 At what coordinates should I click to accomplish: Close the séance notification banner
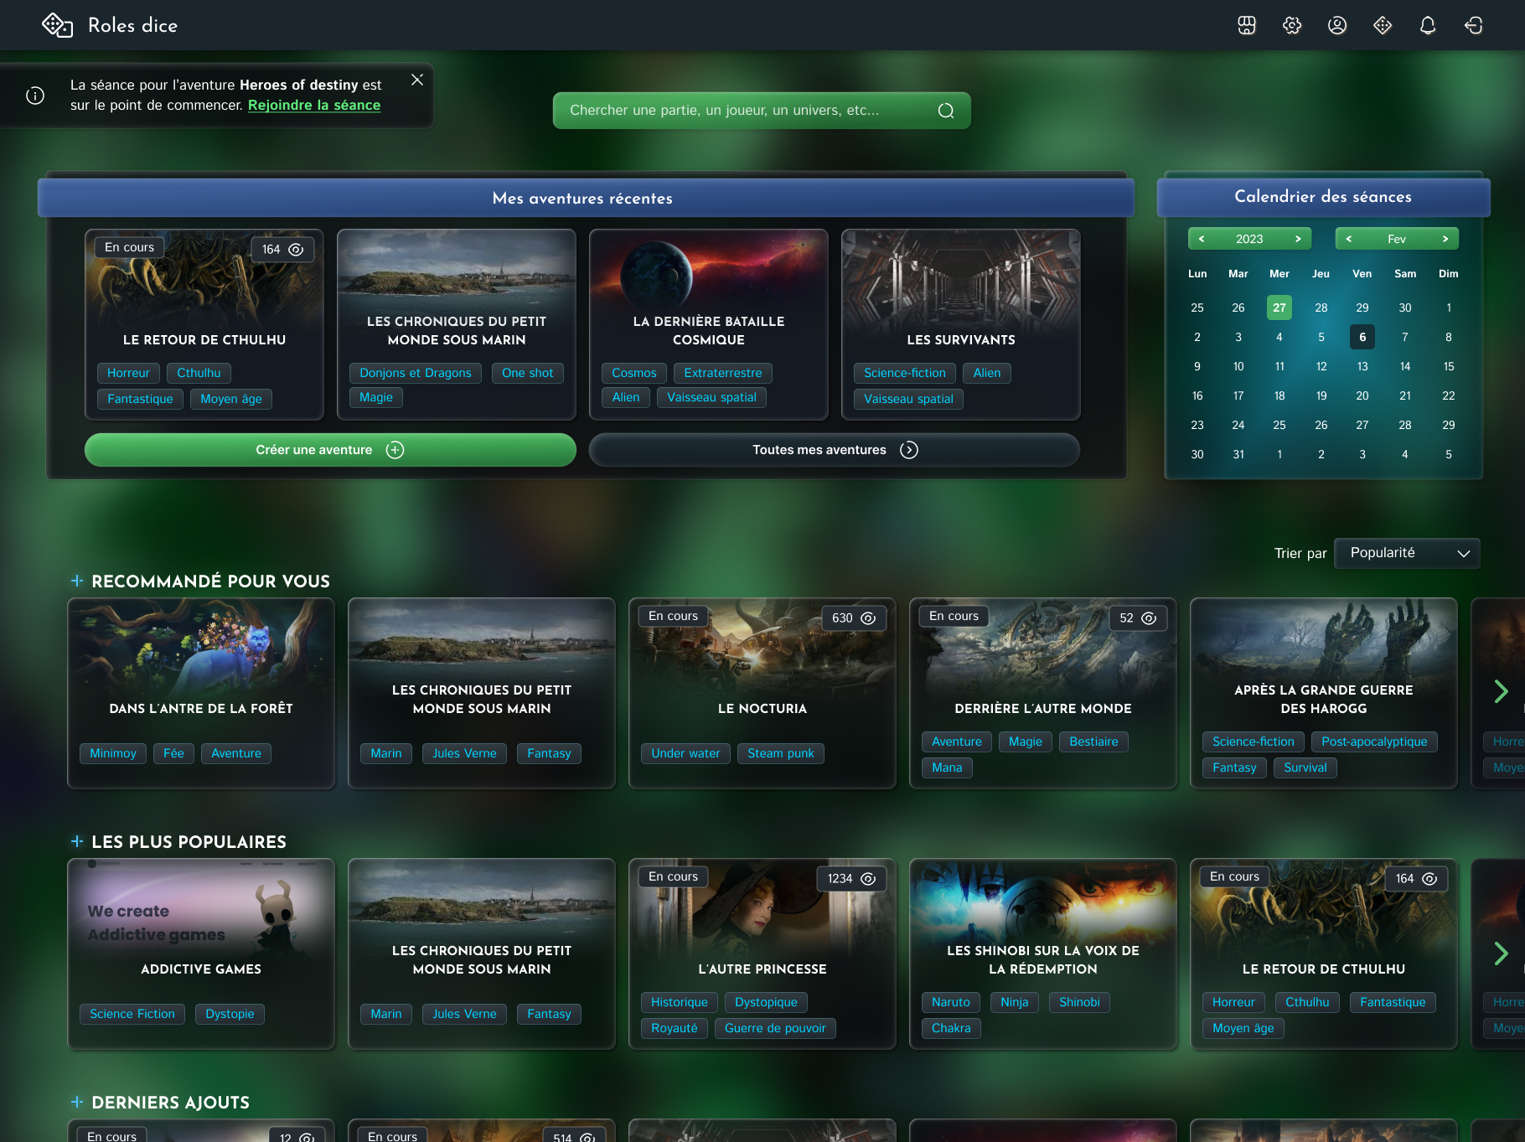(417, 80)
